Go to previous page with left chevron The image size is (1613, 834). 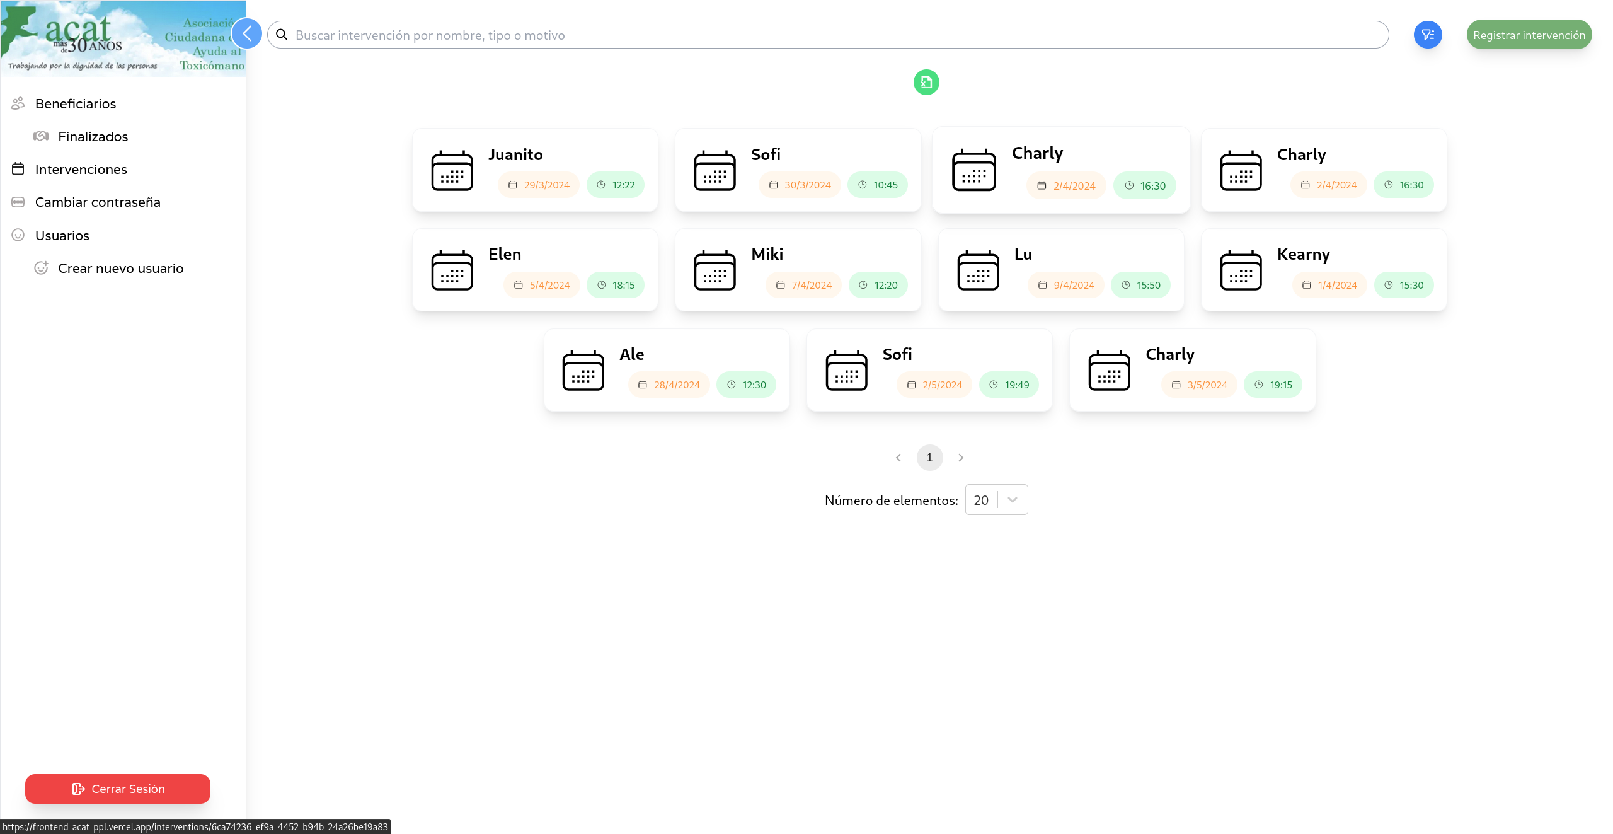[x=898, y=458]
